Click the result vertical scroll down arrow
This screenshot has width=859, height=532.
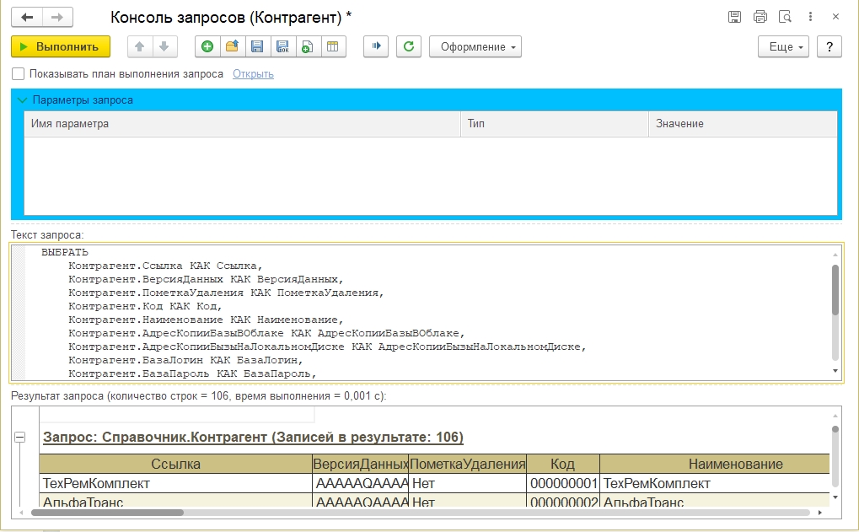[x=835, y=497]
